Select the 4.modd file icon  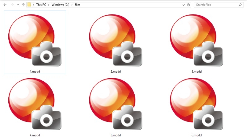[35, 104]
